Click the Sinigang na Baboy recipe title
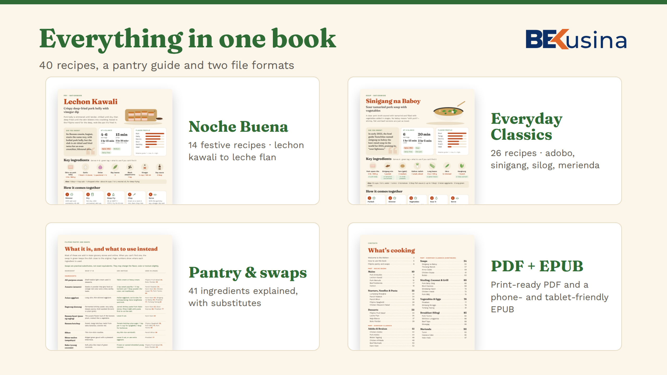667x375 pixels. point(393,101)
